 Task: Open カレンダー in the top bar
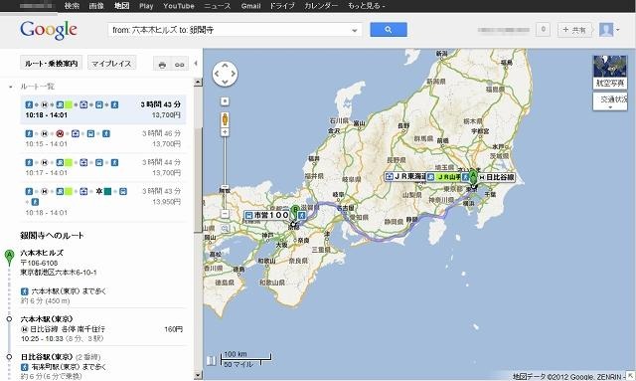[x=321, y=6]
